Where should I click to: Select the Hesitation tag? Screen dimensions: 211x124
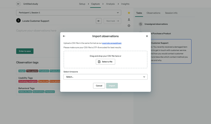(x=50, y=92)
